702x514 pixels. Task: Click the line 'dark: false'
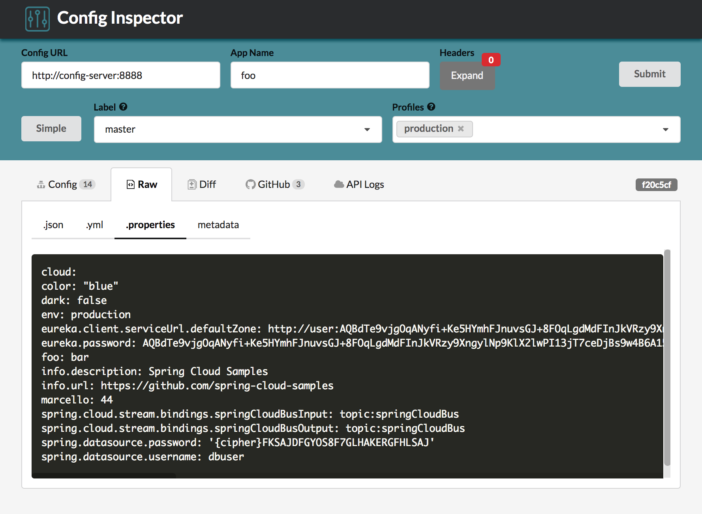tap(74, 300)
